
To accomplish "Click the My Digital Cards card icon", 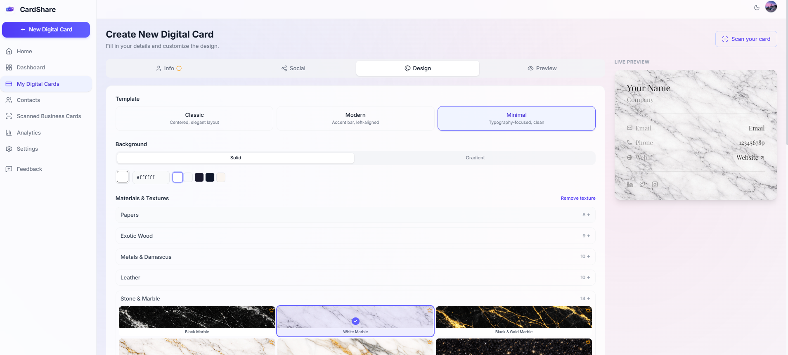I will pyautogui.click(x=9, y=84).
